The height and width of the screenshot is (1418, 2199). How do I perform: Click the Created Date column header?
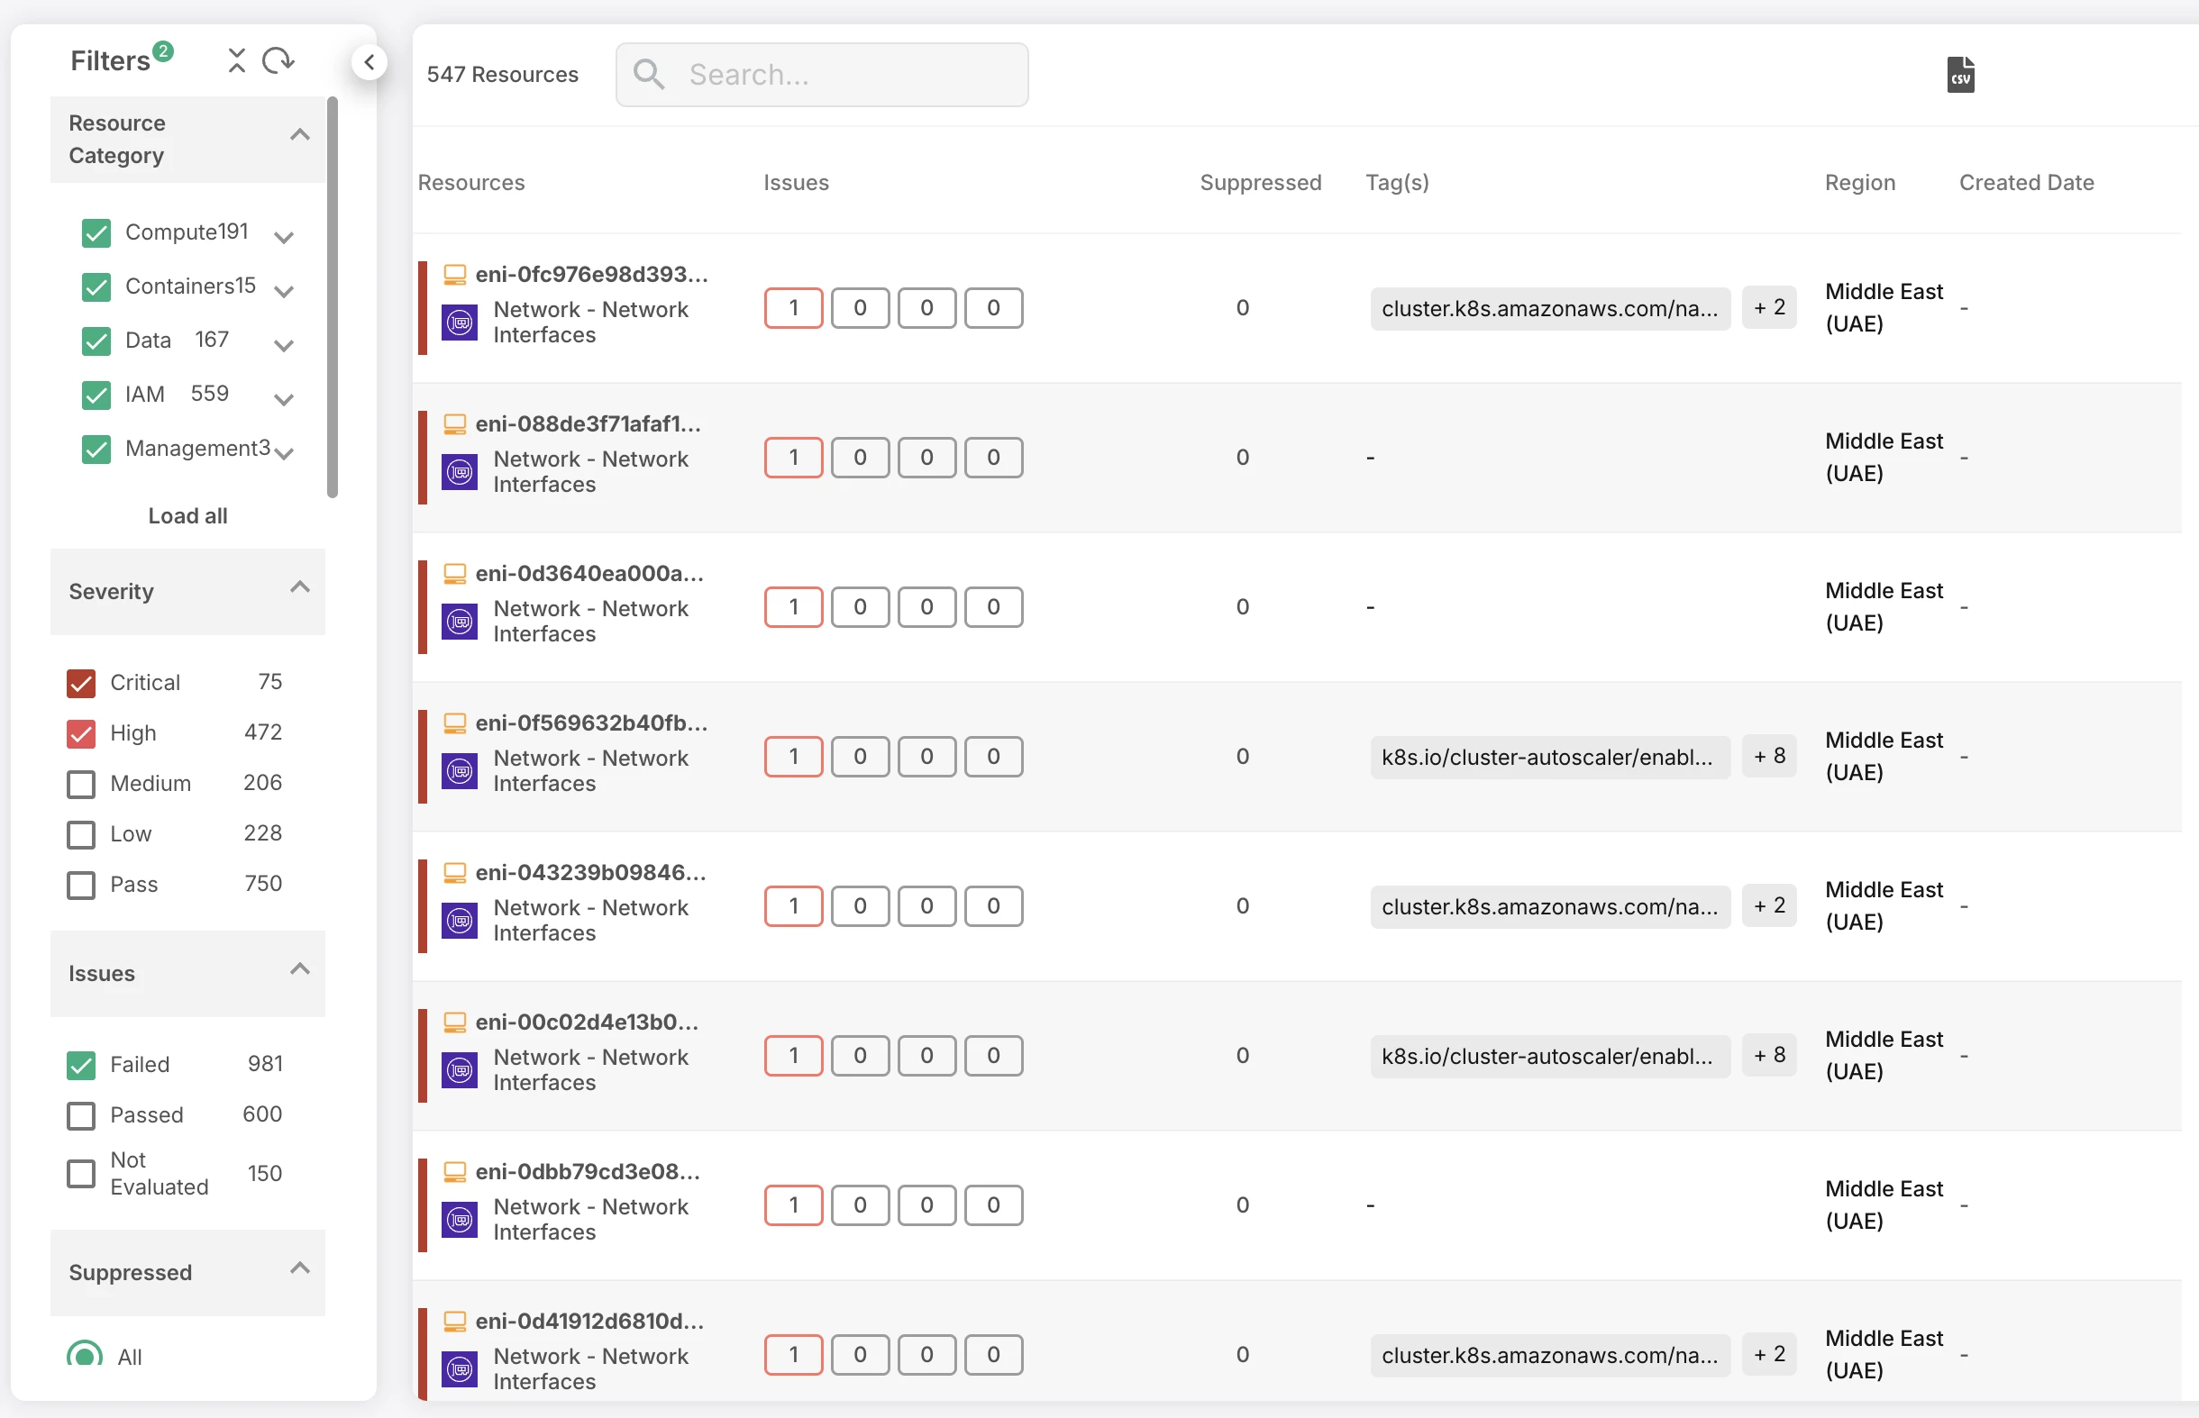click(x=2025, y=182)
